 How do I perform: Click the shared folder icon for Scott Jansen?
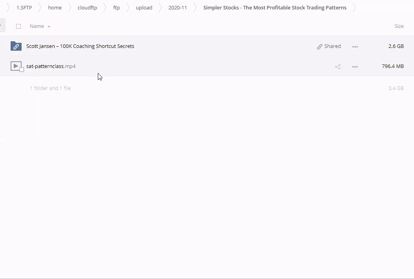click(x=16, y=46)
